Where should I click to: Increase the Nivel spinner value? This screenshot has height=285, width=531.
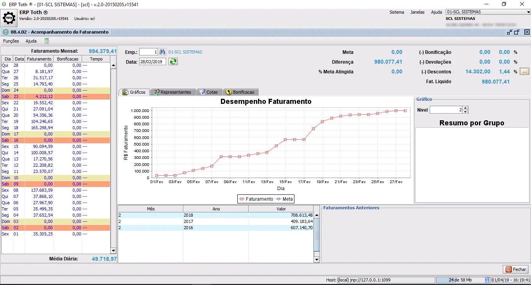465,108
